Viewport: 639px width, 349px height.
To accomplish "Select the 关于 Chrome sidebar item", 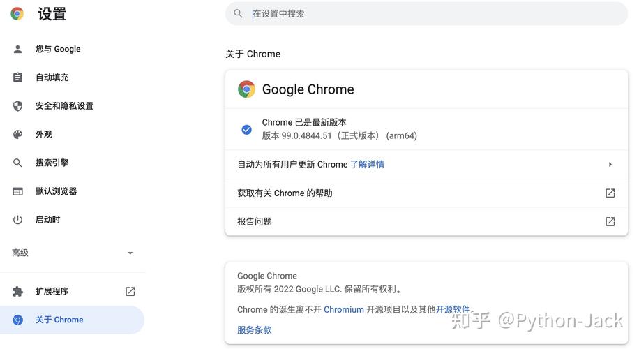I will point(72,320).
